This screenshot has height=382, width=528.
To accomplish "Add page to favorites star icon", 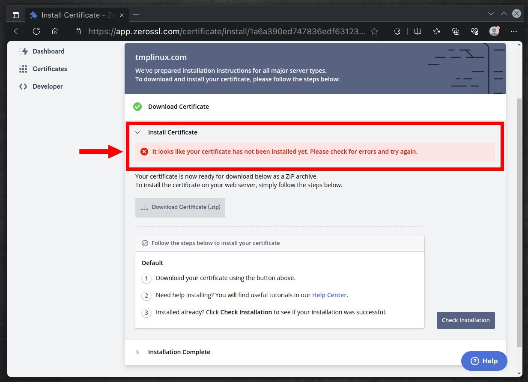I will 374,31.
